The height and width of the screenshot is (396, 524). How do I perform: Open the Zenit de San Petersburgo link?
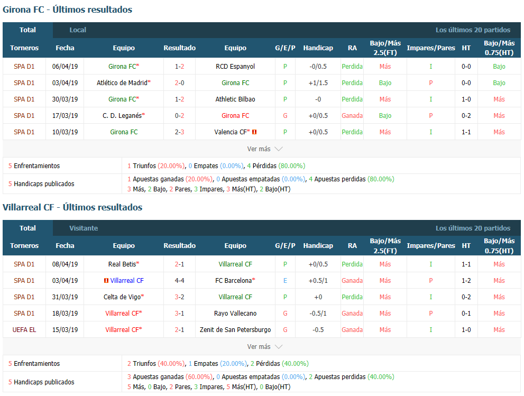tap(235, 329)
